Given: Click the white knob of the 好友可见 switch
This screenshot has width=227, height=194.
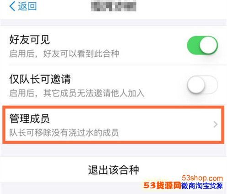Looking at the screenshot, I should point(208,45).
